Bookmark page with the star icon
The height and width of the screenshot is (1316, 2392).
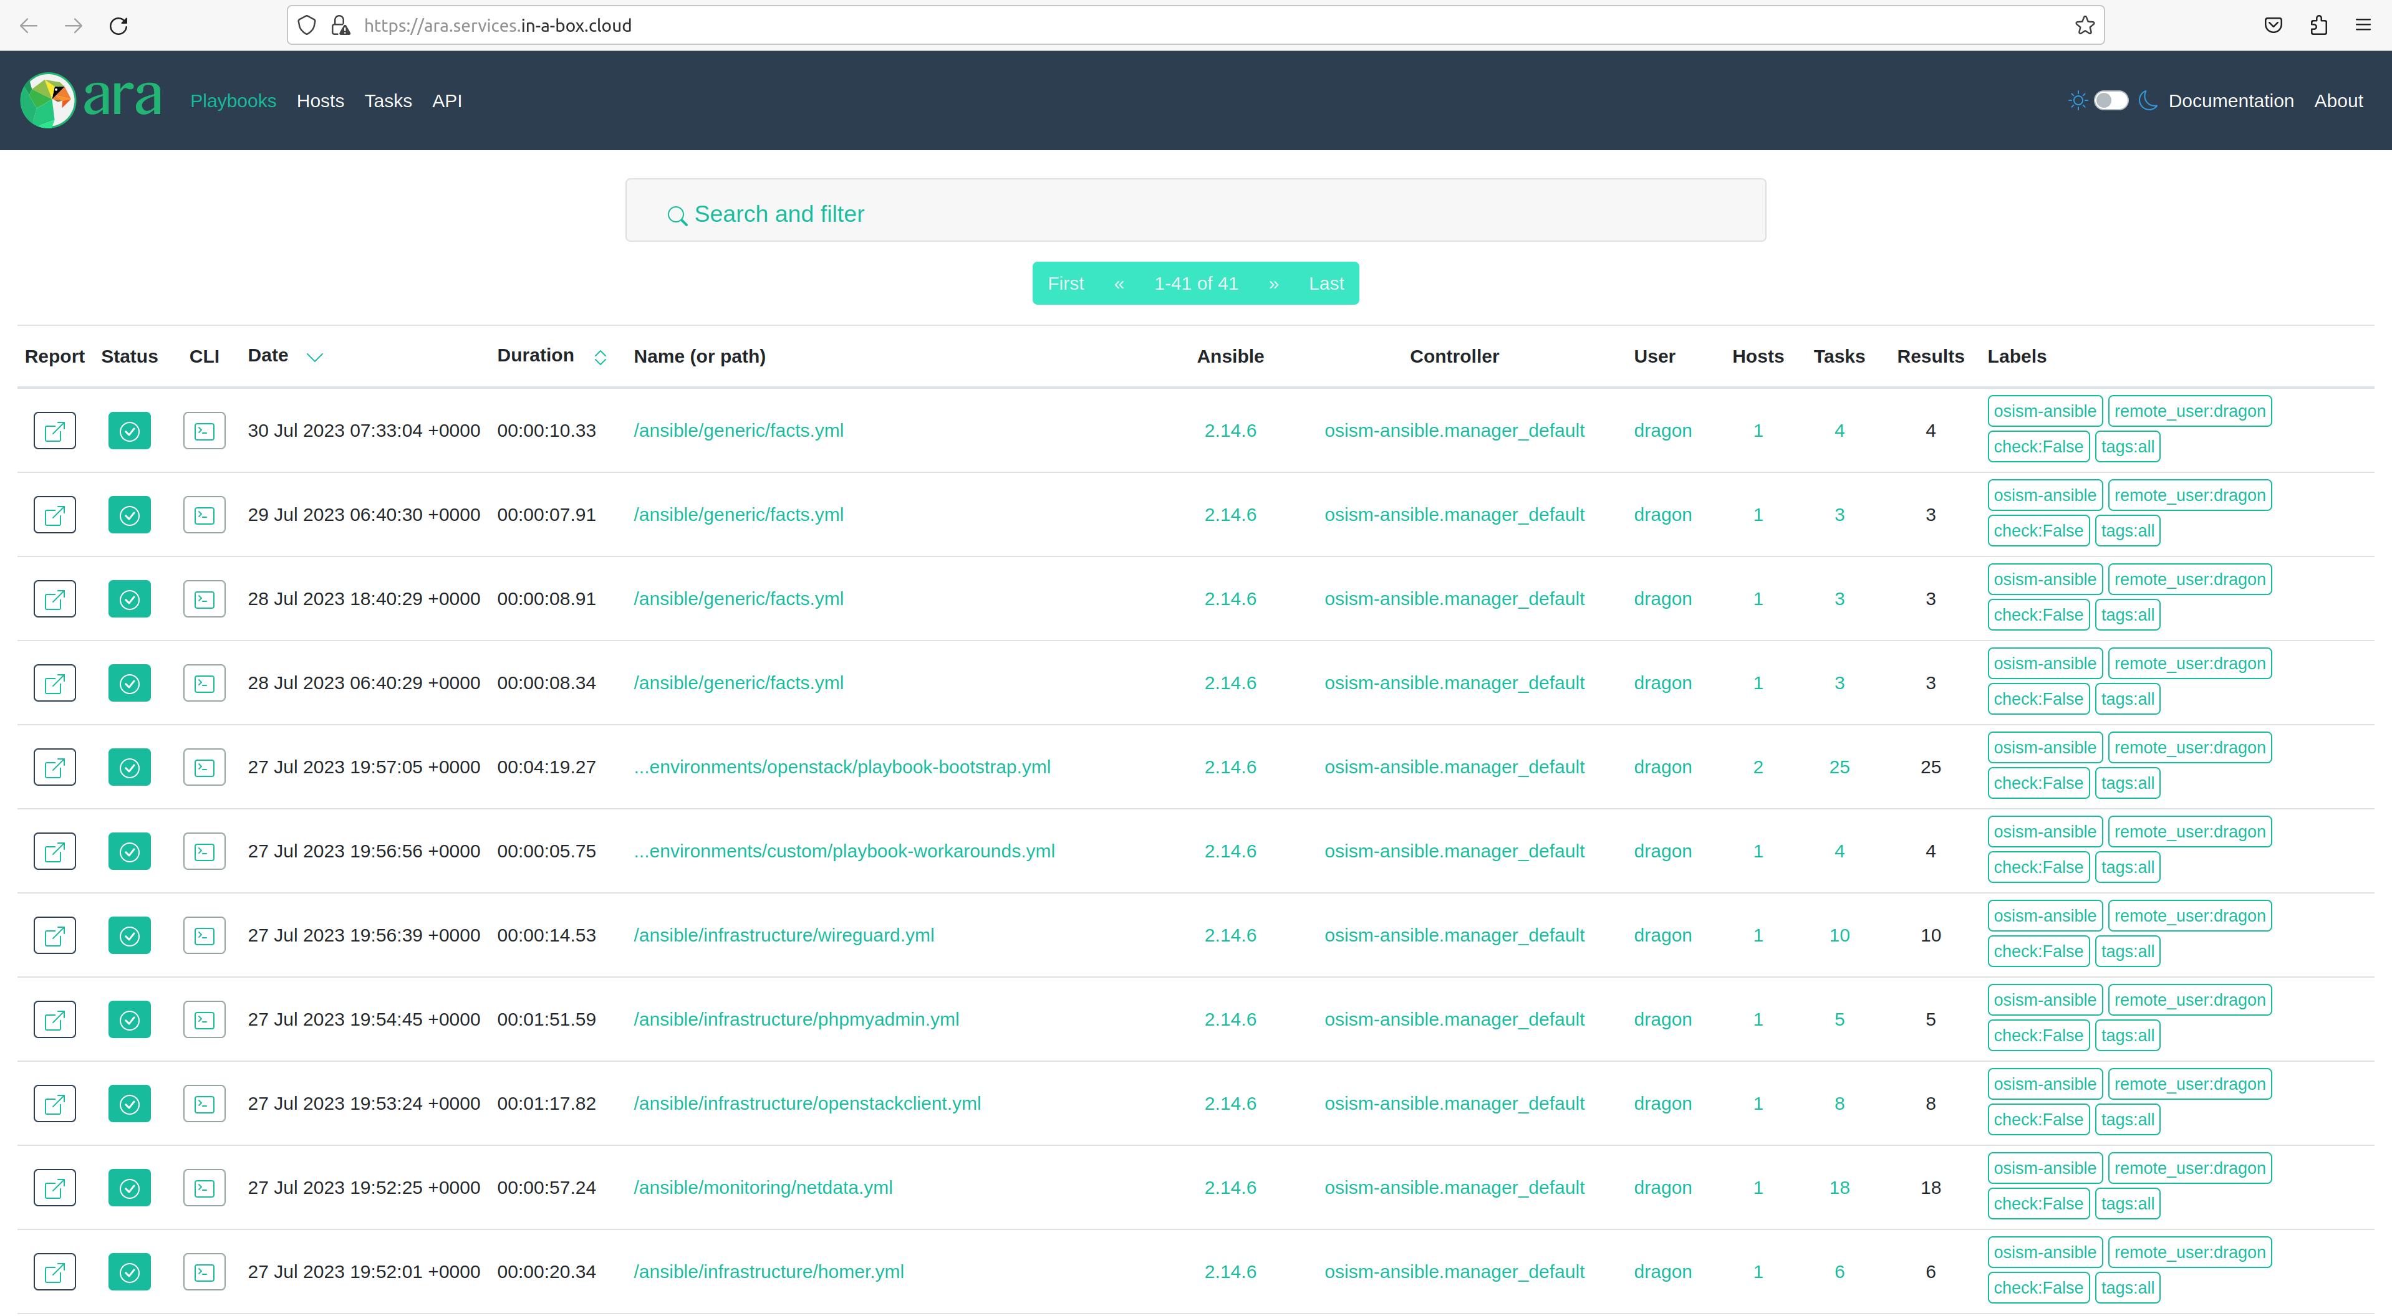[x=2085, y=25]
